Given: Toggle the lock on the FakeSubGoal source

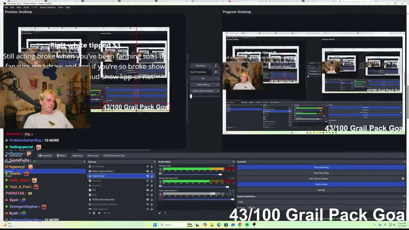Looking at the screenshot, I should coord(151,176).
